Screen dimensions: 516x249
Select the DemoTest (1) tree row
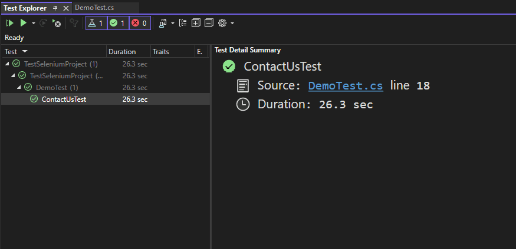pos(106,87)
